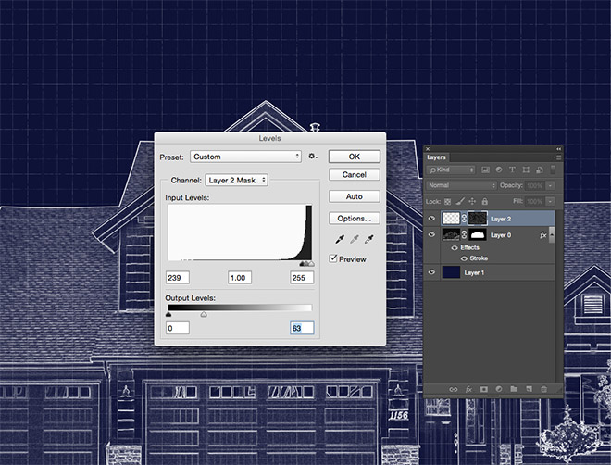This screenshot has width=611, height=465.
Task: Open the Channel dropdown showing Layer 2 Mask
Action: [x=237, y=180]
